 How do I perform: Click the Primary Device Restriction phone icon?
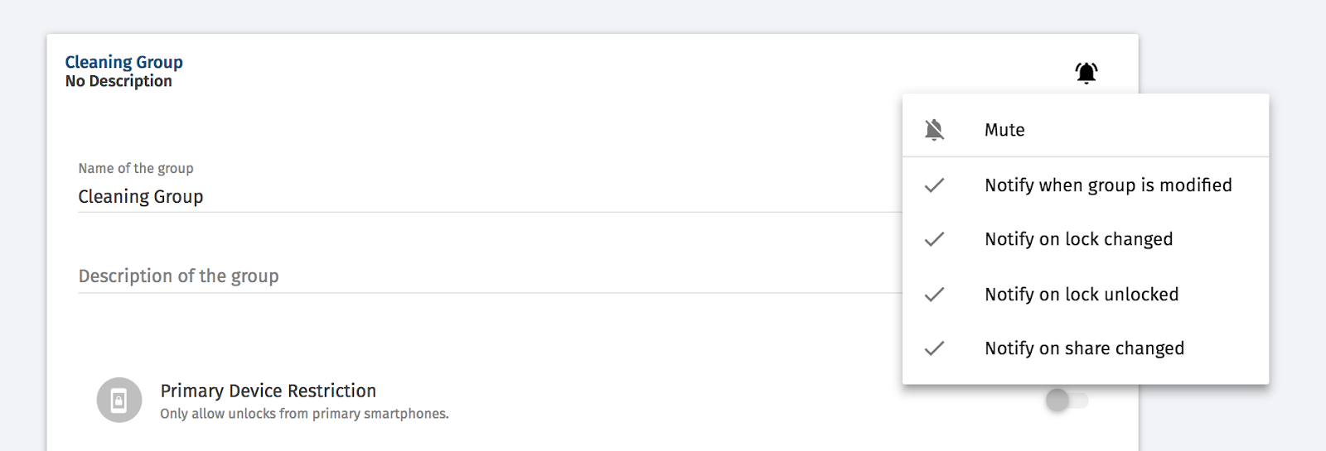(119, 401)
